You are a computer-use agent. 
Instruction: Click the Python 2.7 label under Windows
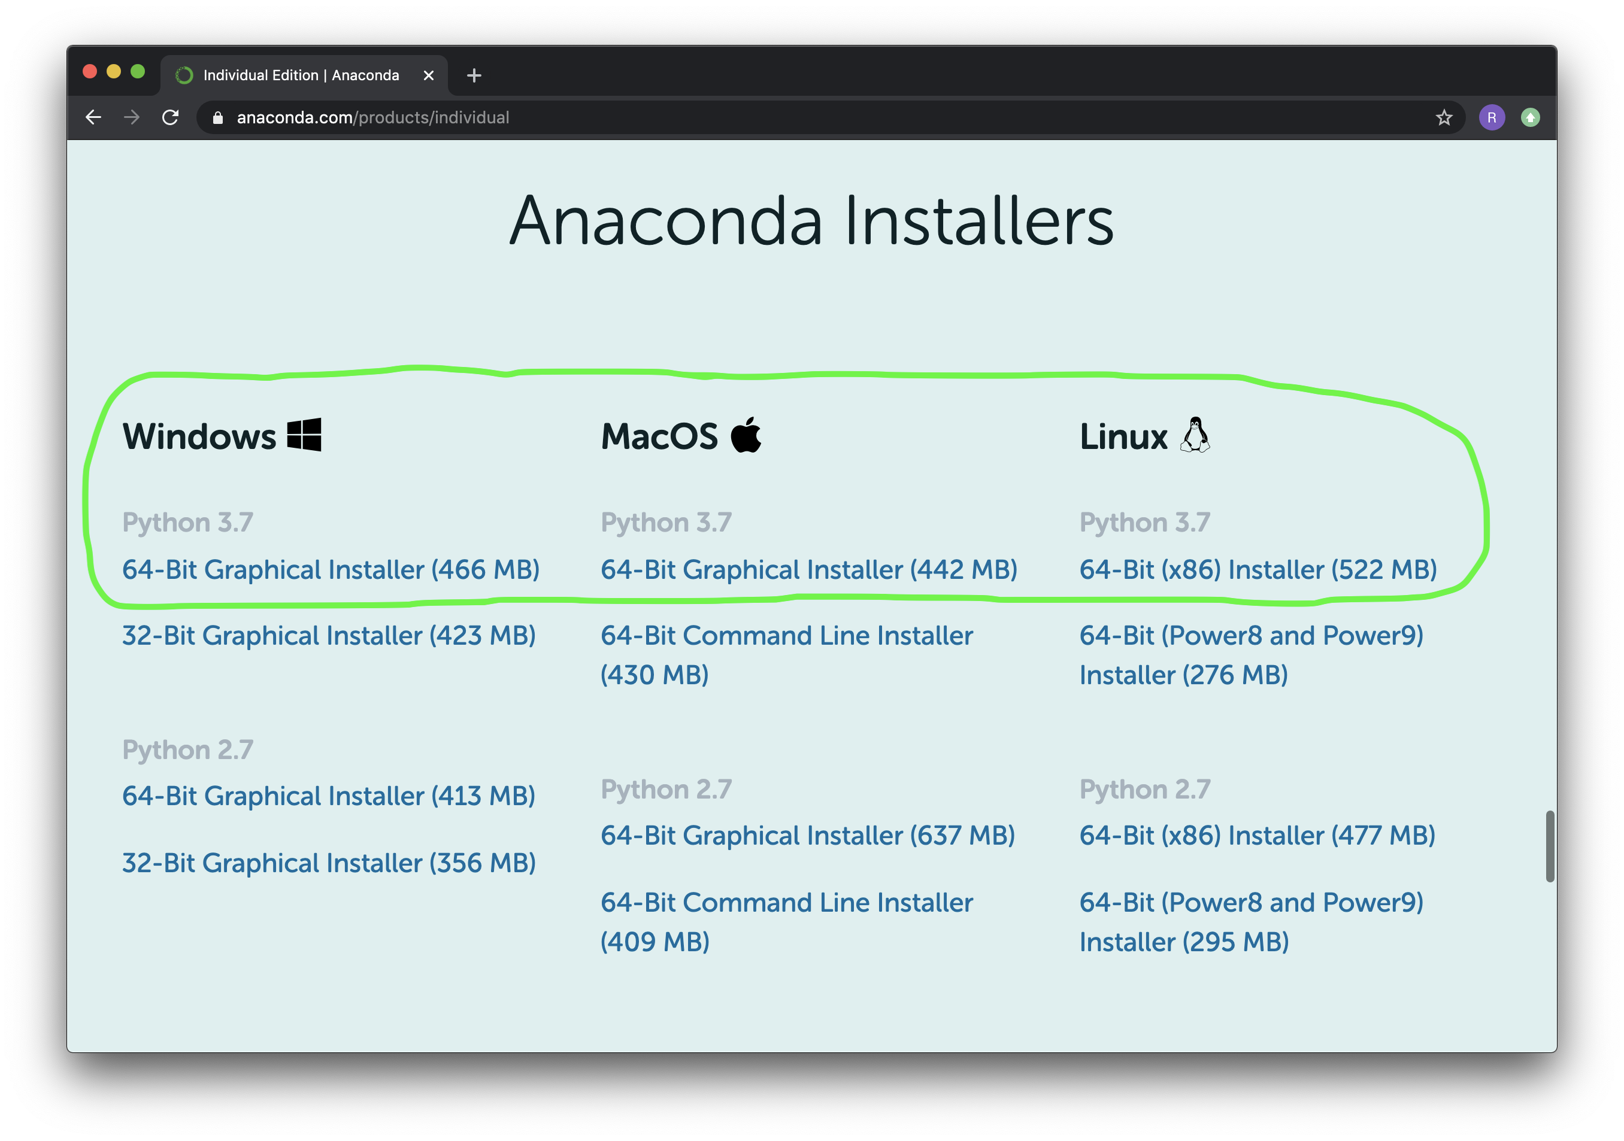pos(187,750)
